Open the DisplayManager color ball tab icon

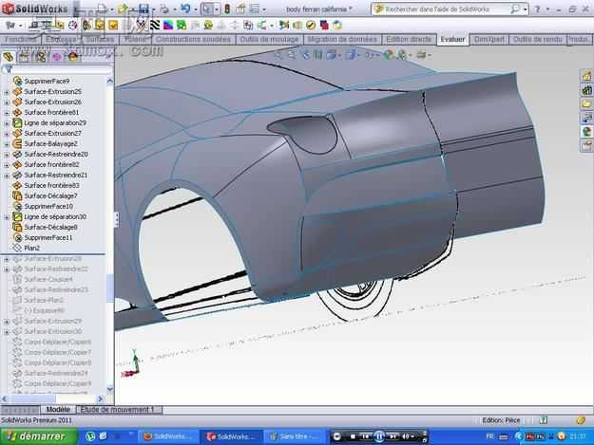pyautogui.click(x=73, y=57)
